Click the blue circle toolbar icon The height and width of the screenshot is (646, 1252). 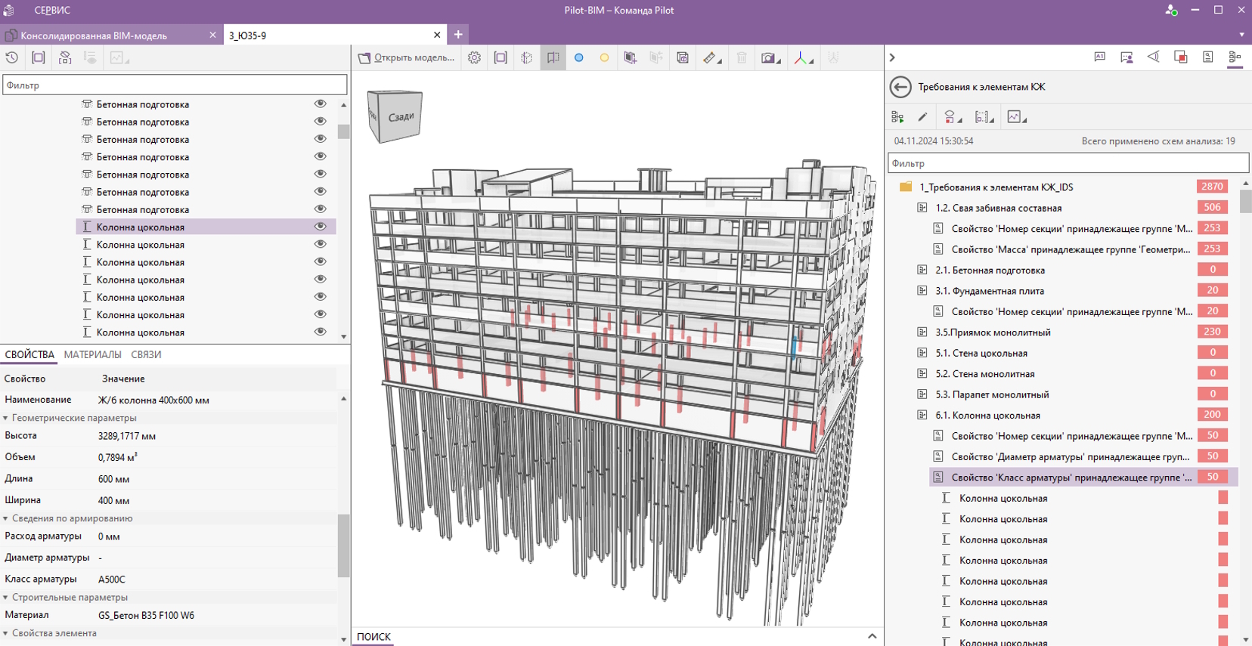pos(579,57)
